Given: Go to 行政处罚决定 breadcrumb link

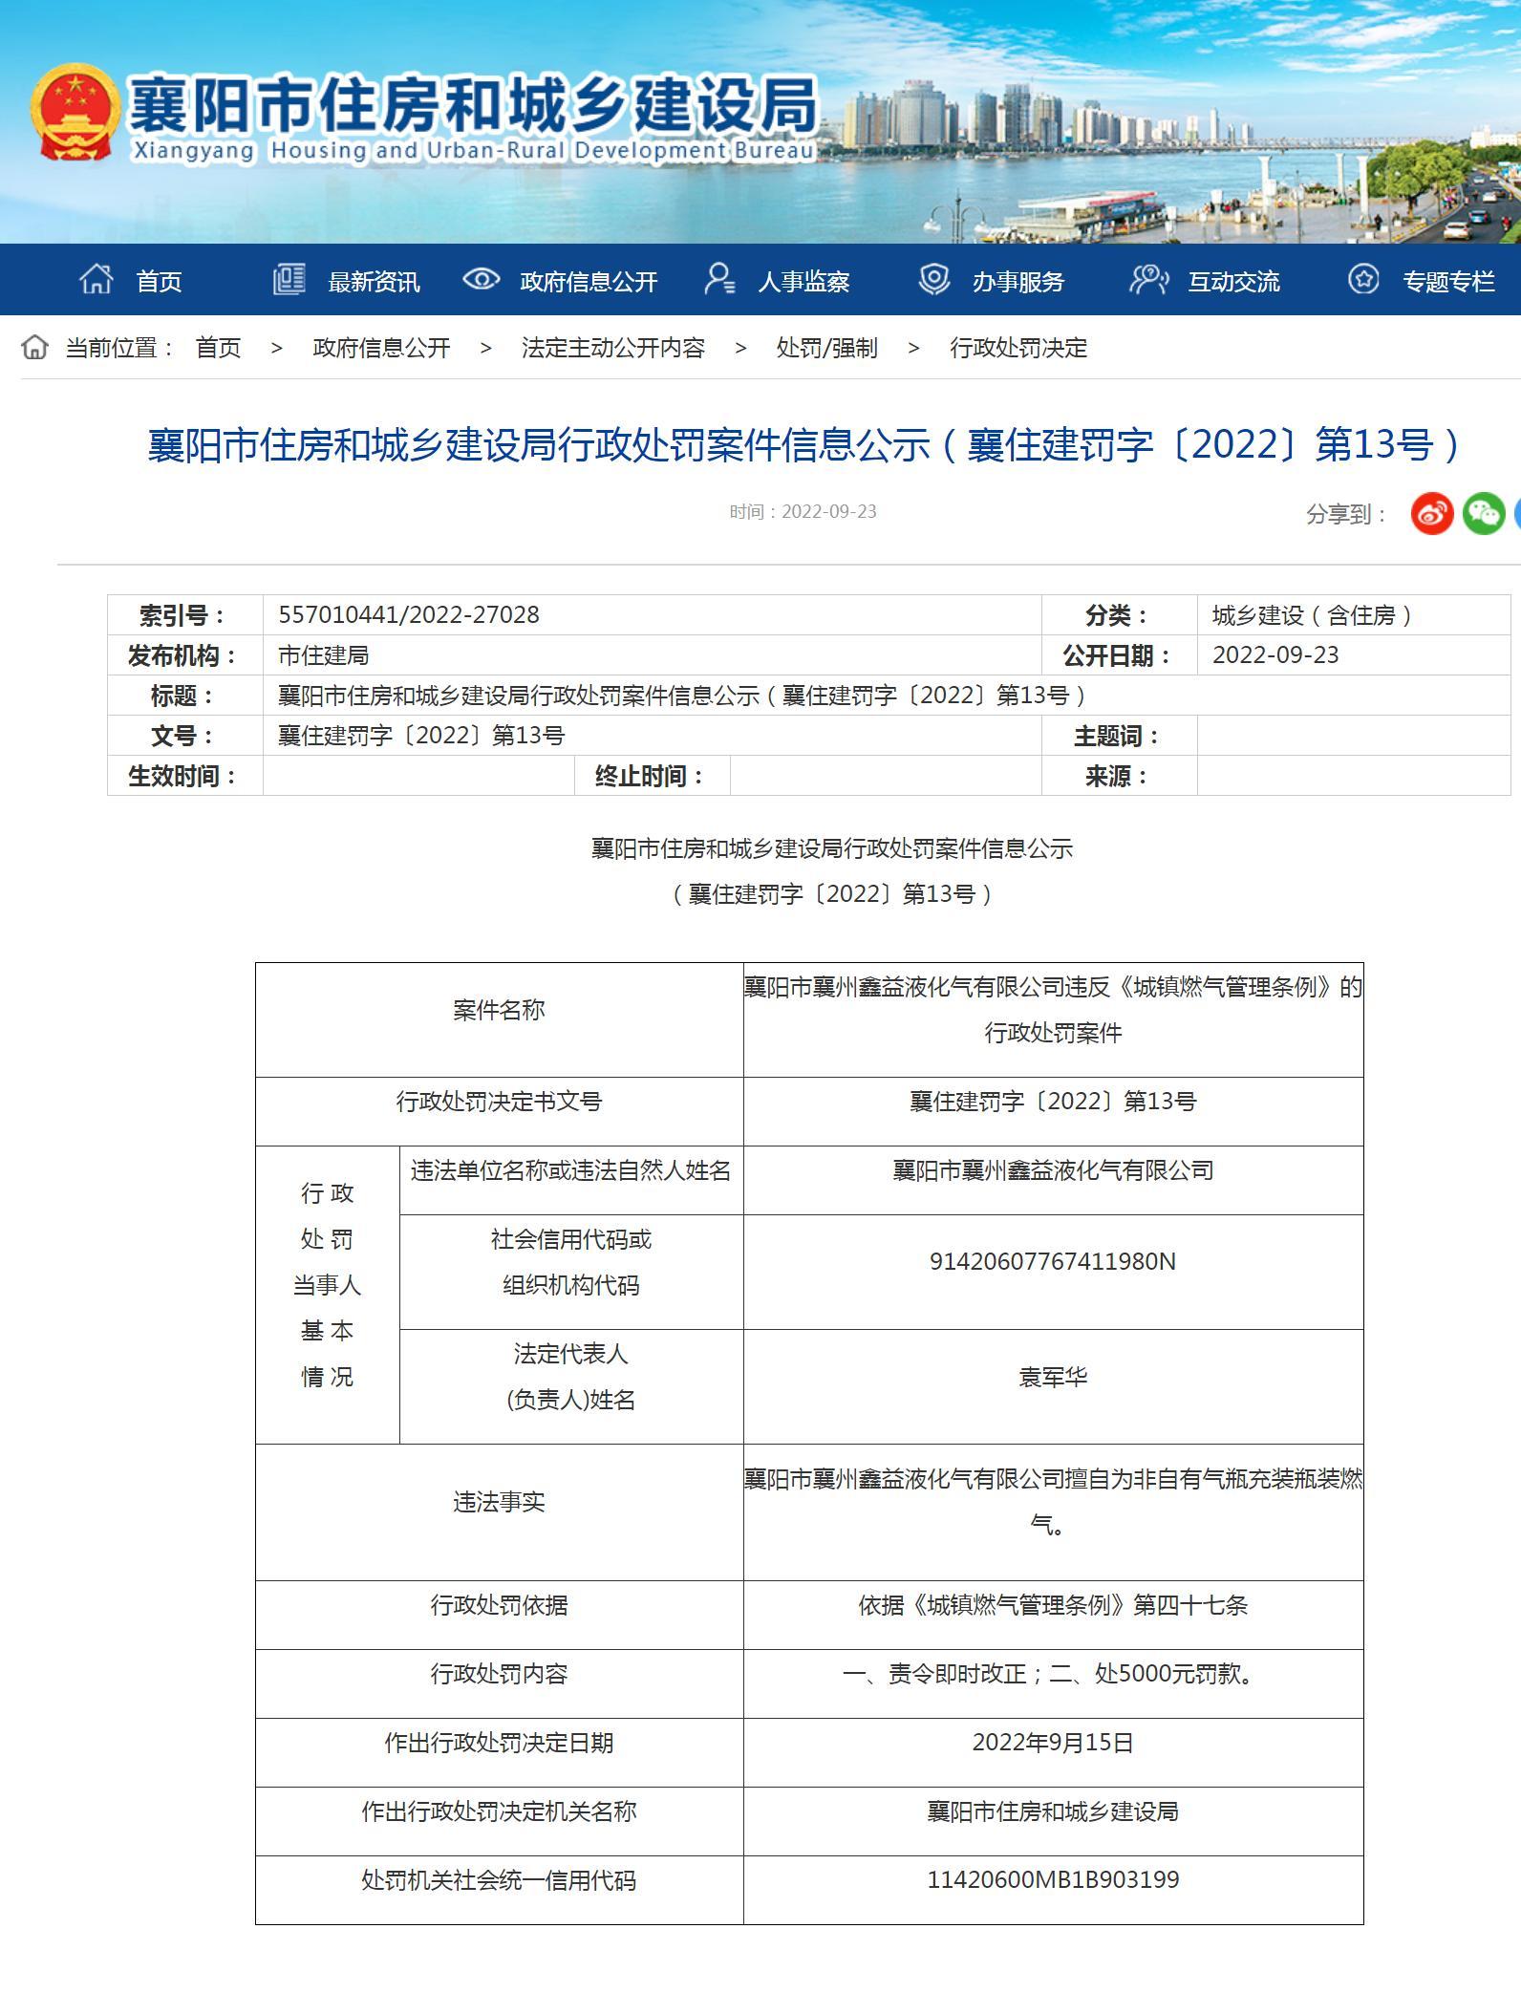Looking at the screenshot, I should 1018,348.
